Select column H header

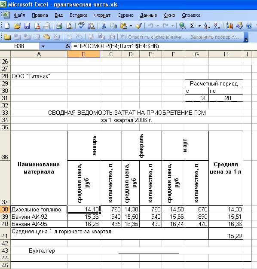coord(226,55)
